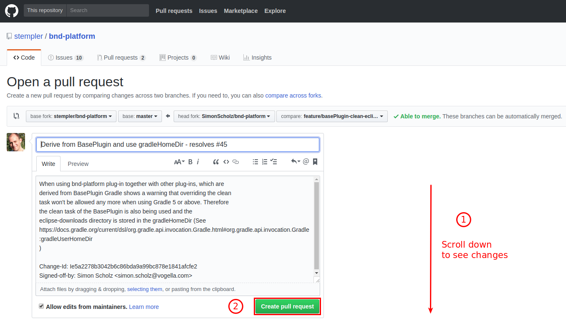Screen dimensions: 566x321
Task: Insert a numbered list
Action: click(264, 162)
